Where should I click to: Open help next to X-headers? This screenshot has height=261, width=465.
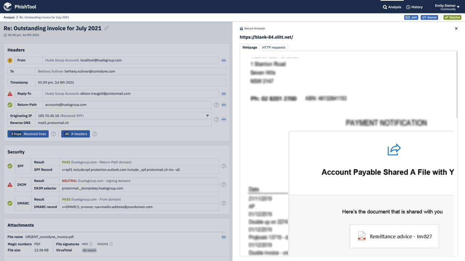click(x=94, y=134)
